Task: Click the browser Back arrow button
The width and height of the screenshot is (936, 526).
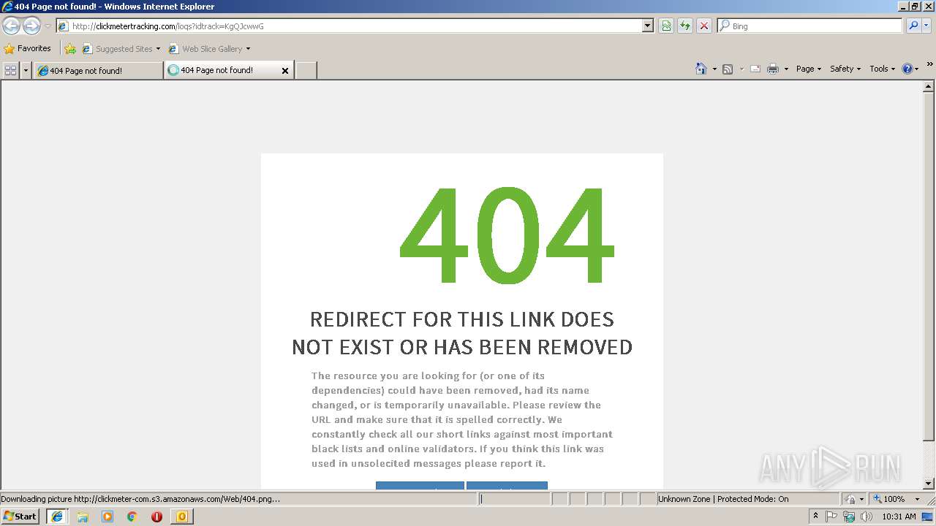Action: coord(11,26)
